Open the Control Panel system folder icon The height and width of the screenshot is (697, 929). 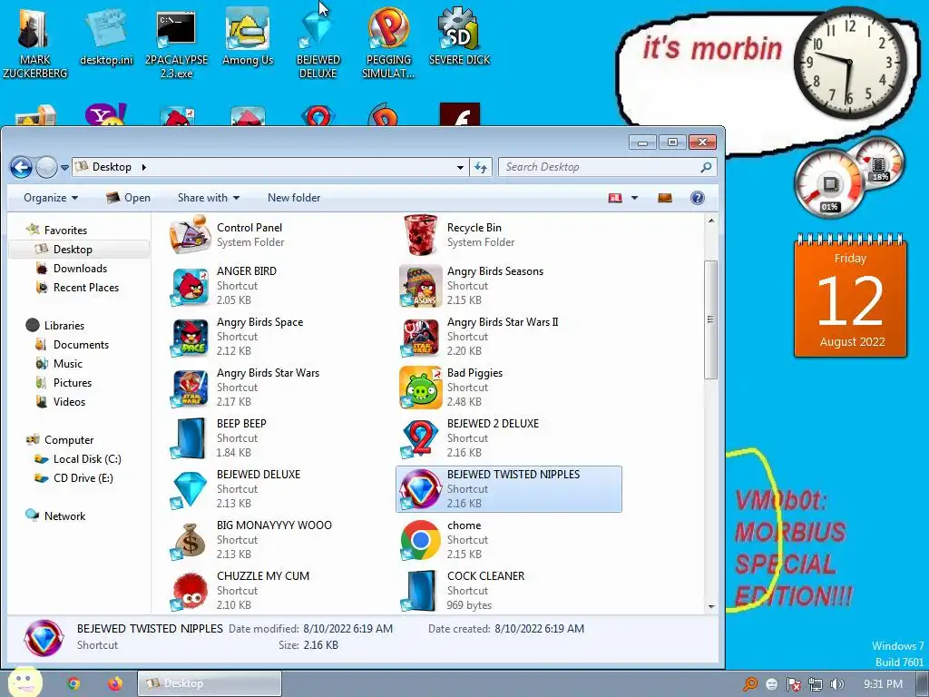coord(191,235)
